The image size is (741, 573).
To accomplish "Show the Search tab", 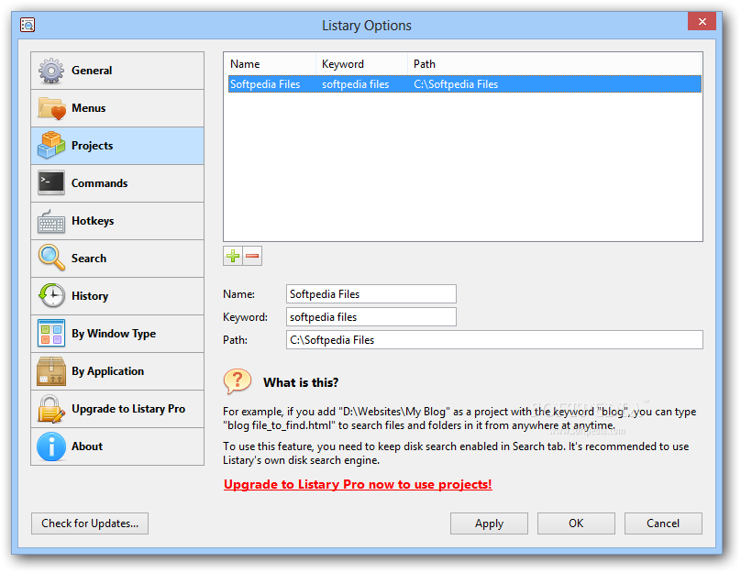I will click(x=117, y=259).
